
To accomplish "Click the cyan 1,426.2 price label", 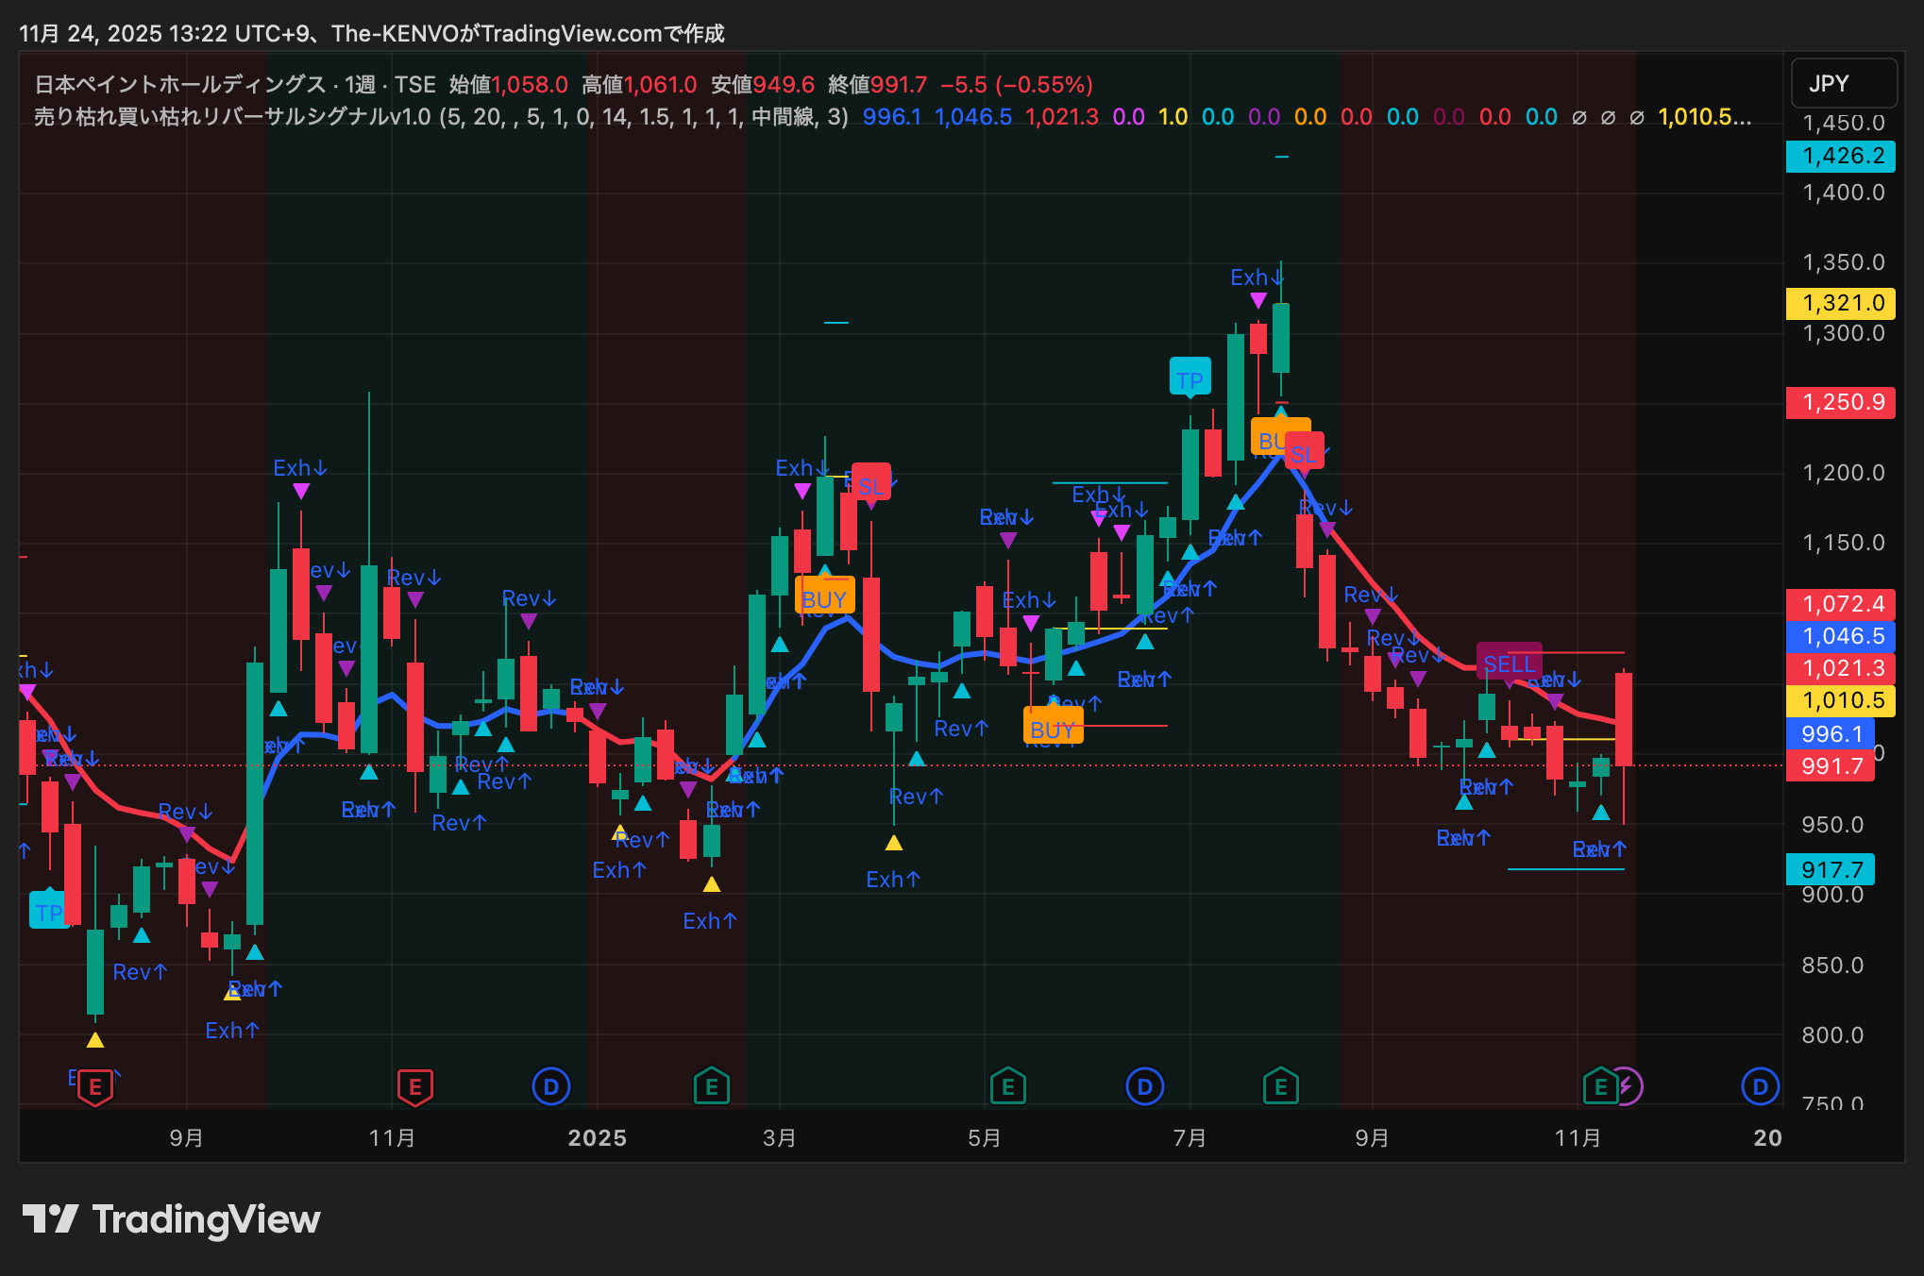I will point(1841,157).
